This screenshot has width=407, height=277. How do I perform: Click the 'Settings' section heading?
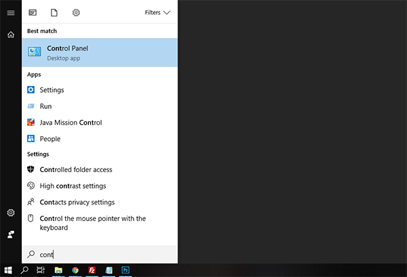[x=38, y=154]
